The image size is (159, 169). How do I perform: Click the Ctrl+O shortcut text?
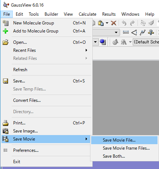pos(79,42)
